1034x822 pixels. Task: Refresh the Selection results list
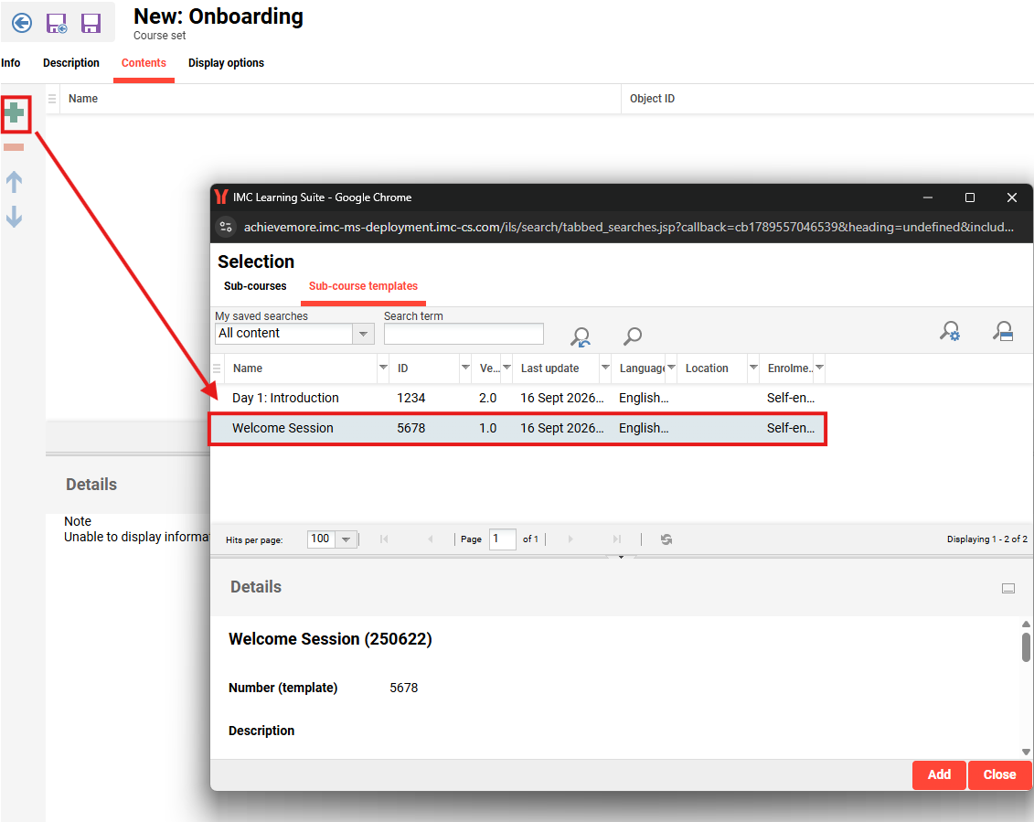click(666, 539)
